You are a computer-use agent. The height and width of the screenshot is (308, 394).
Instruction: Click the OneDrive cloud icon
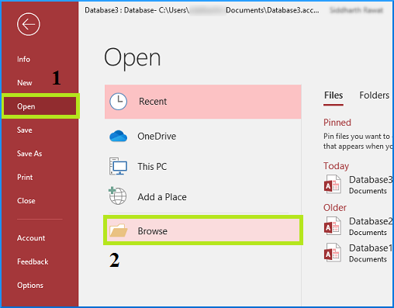(x=118, y=137)
